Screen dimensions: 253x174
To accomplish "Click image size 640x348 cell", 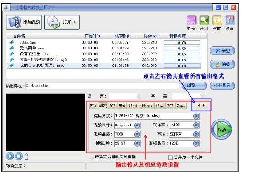I will click(149, 65).
